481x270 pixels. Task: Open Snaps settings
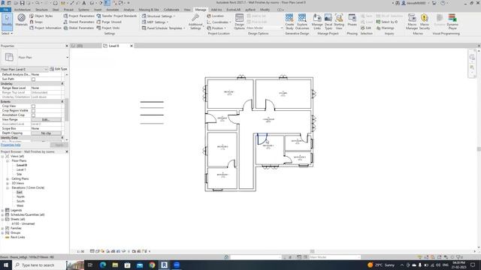coord(36,22)
